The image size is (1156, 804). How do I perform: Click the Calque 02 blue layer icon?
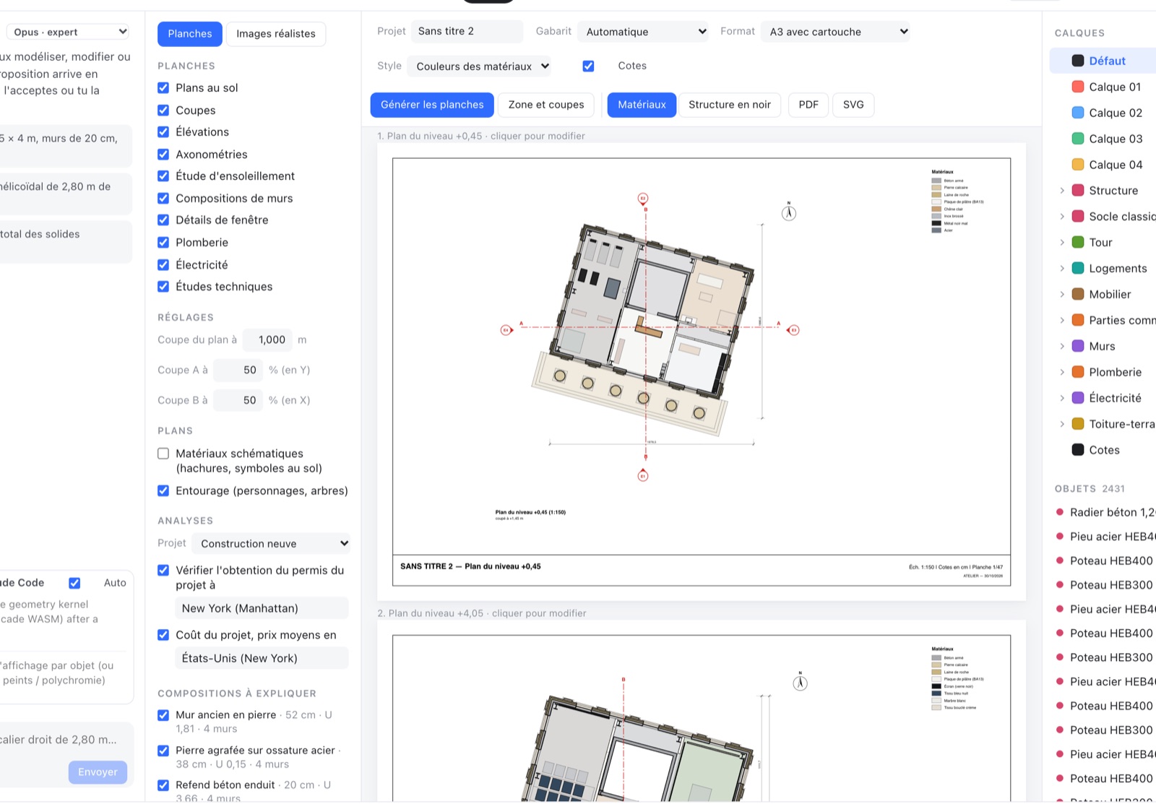click(x=1078, y=113)
